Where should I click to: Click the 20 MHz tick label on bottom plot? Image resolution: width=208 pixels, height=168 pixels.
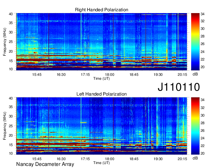11,135
